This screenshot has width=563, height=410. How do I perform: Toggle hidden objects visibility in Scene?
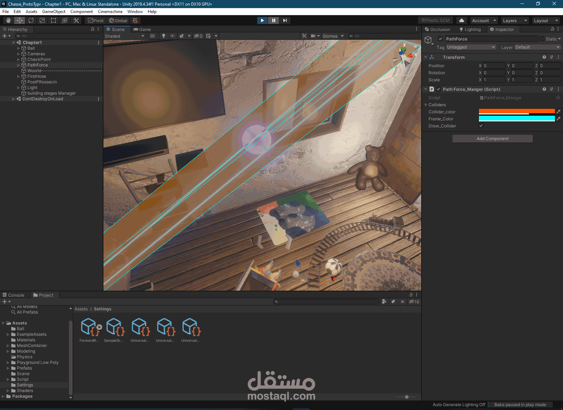coord(198,36)
